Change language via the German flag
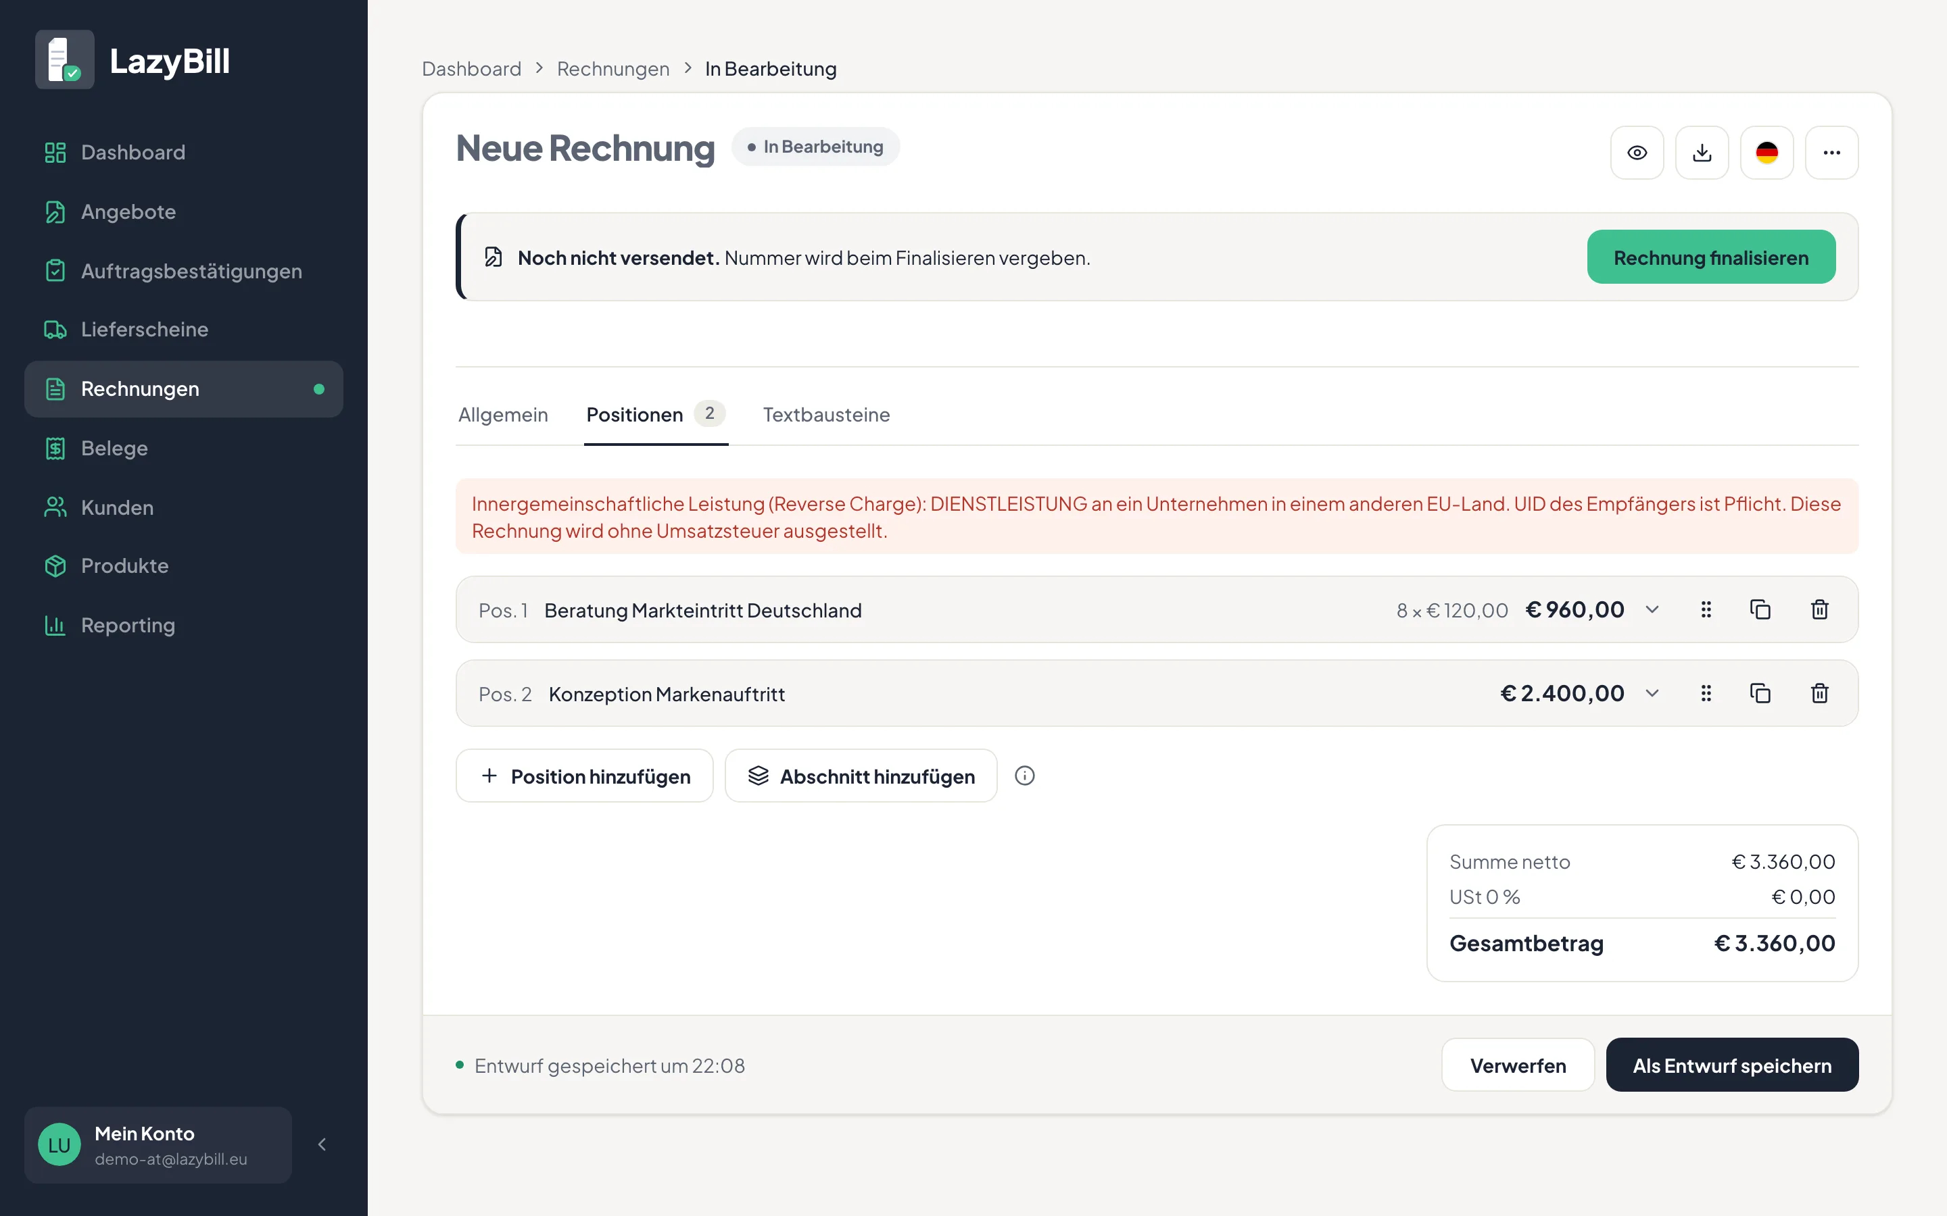Screen dimensions: 1947x1216 click(1766, 153)
